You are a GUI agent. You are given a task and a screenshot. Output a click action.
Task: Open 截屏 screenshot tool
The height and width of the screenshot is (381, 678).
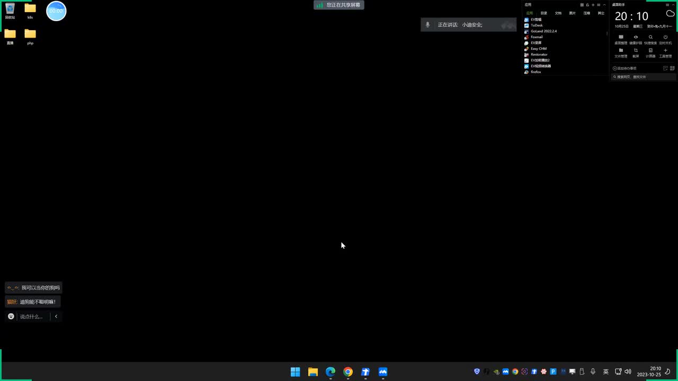636,53
